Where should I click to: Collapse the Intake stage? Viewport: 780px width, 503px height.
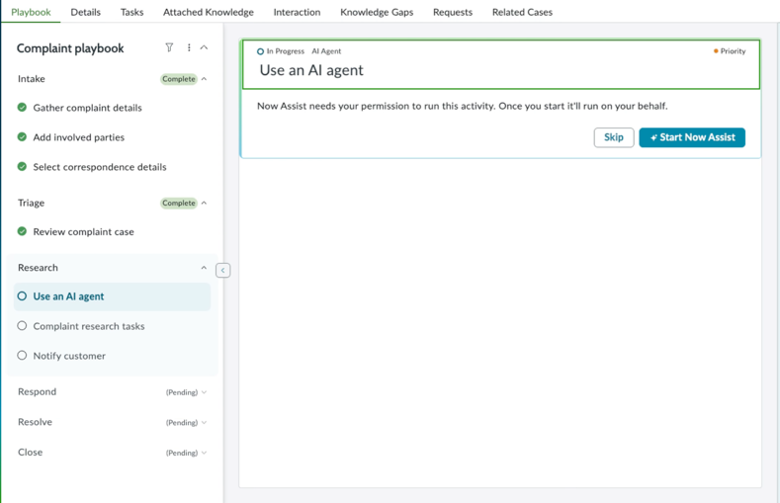pos(204,79)
